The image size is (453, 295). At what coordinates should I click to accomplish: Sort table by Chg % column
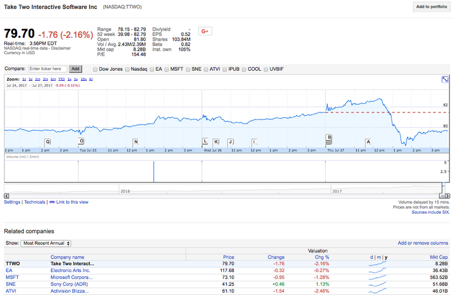click(322, 257)
